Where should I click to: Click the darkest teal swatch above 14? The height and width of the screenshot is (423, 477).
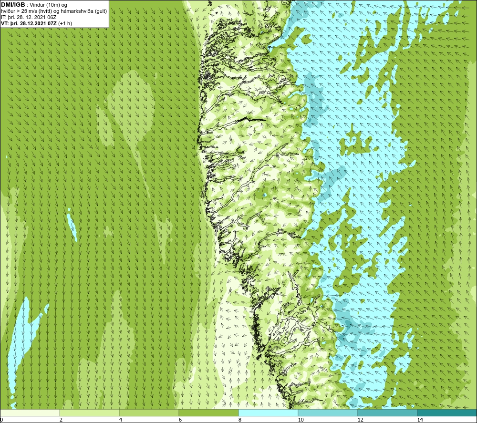pos(447,413)
